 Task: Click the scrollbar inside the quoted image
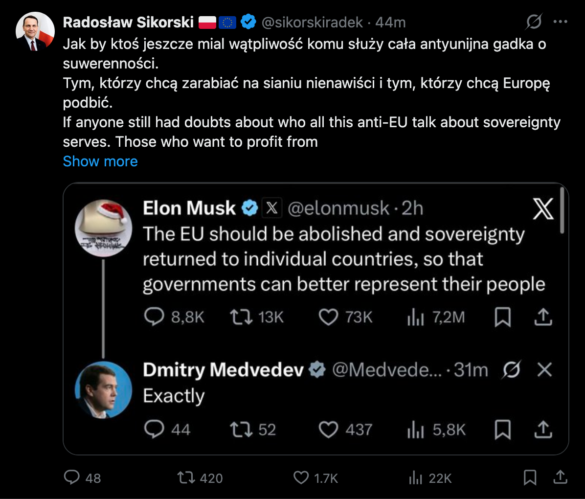coord(562,210)
